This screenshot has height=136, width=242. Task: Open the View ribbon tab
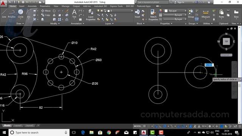(56, 6)
